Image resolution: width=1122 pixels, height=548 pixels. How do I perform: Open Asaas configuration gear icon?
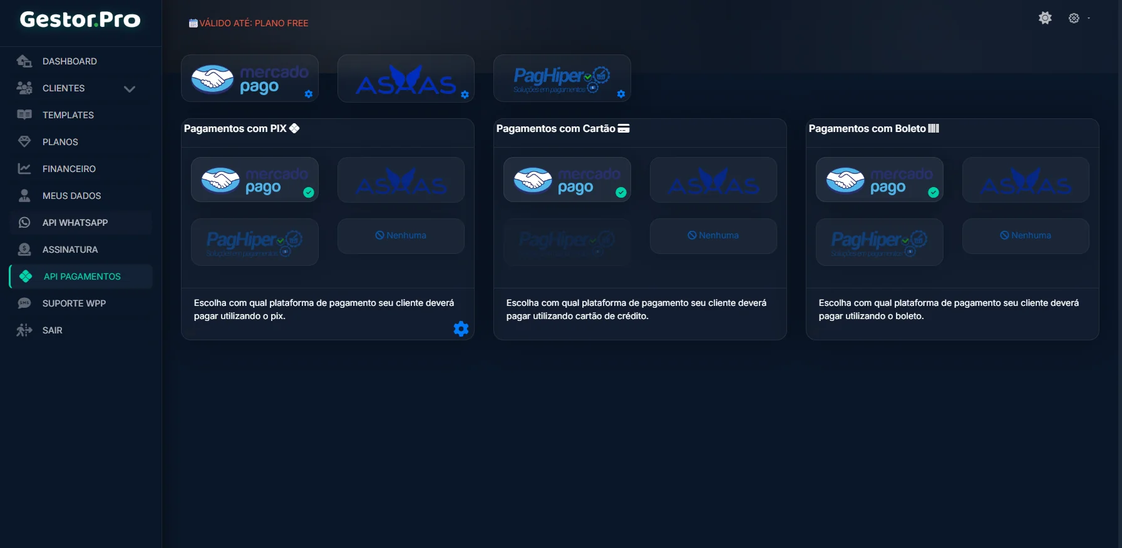[x=465, y=95]
